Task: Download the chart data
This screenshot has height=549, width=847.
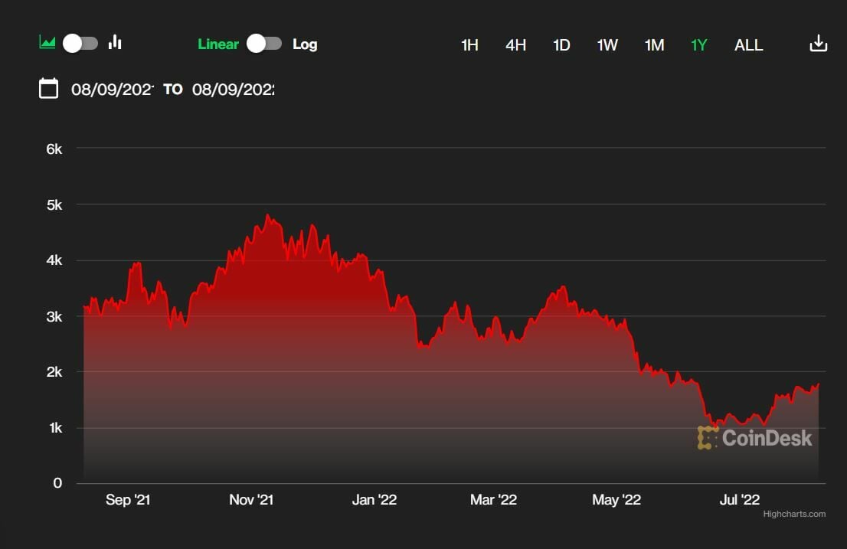Action: coord(819,43)
